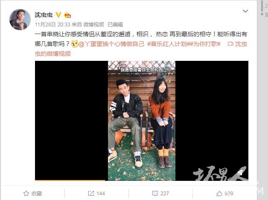The image size is (268, 200).
Task: Open the 微博视频 source link
Action: point(93,25)
